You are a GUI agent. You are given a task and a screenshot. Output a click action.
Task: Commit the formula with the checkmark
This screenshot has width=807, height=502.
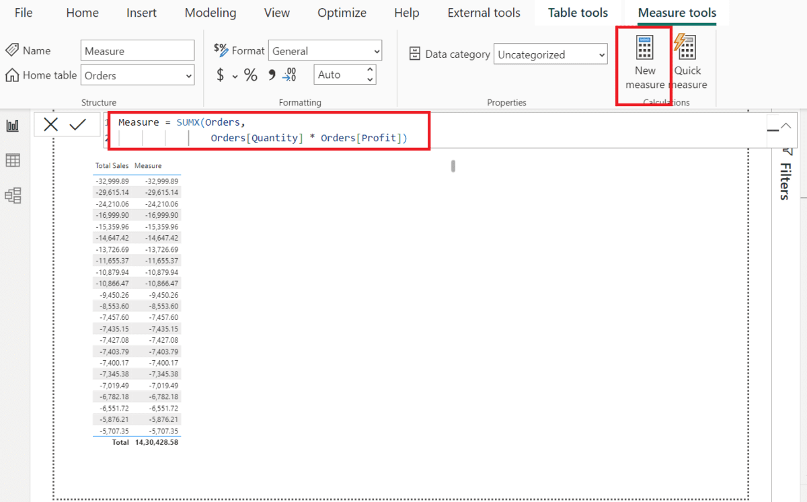tap(79, 124)
